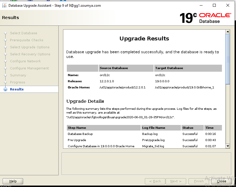
Task: Click the cfgtoollogs log directory path
Action: pyautogui.click(x=120, y=117)
